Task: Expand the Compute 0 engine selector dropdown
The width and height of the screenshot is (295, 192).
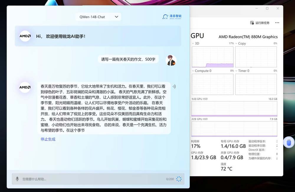Action: coord(193,71)
